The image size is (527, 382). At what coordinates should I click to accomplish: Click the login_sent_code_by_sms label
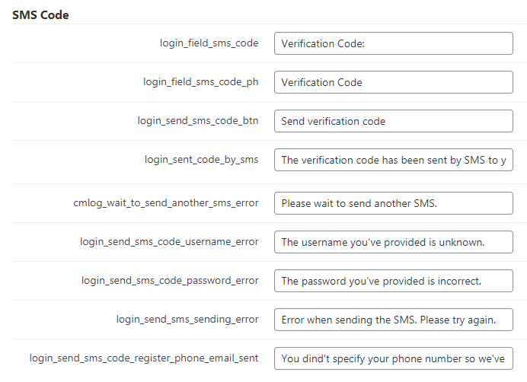coord(201,160)
